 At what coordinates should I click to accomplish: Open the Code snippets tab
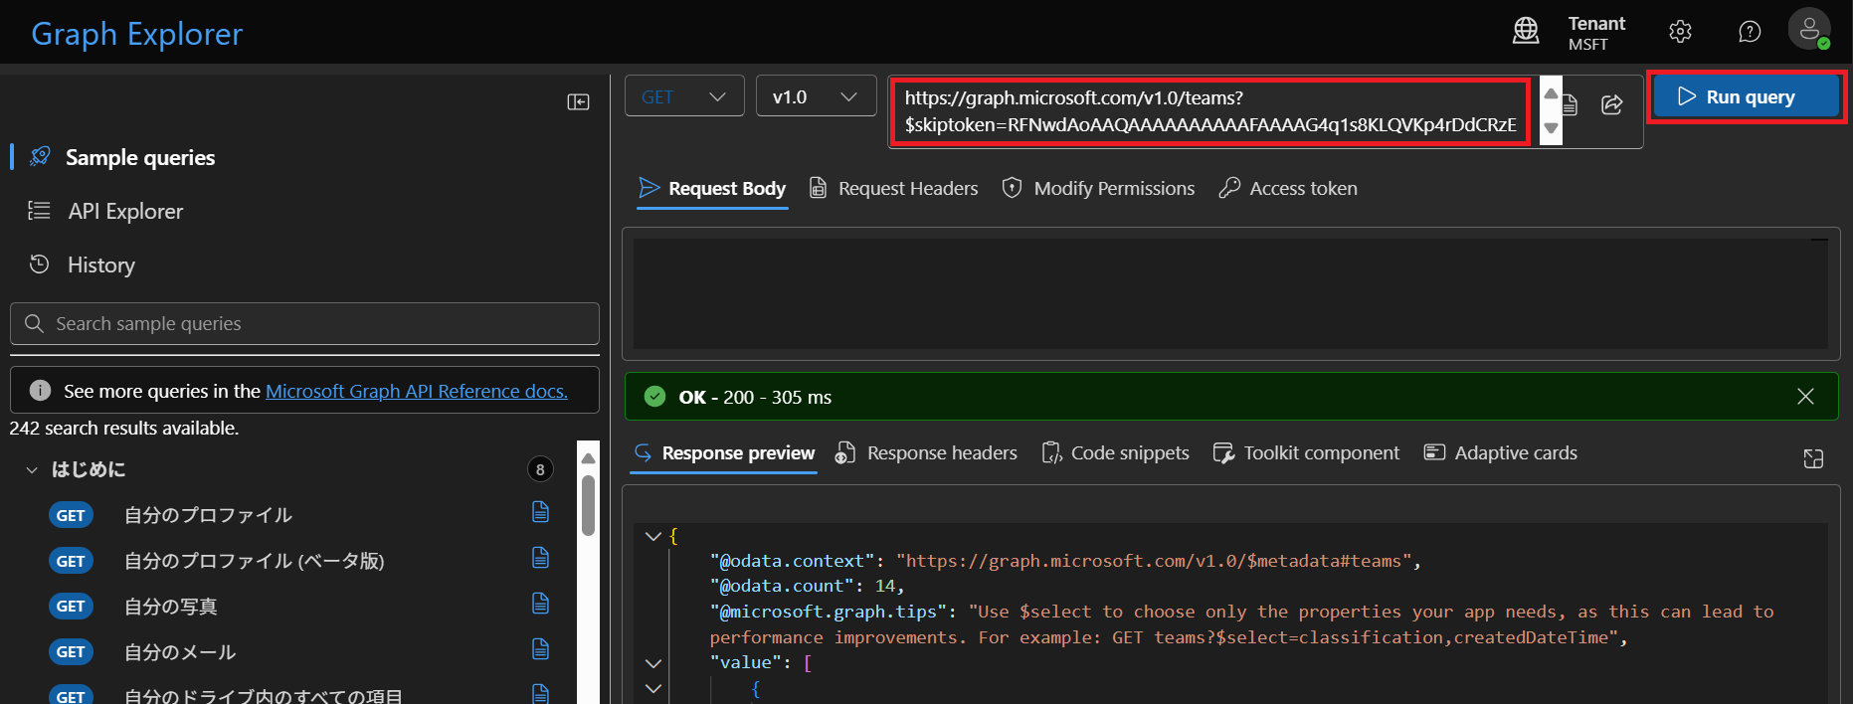pyautogui.click(x=1115, y=453)
